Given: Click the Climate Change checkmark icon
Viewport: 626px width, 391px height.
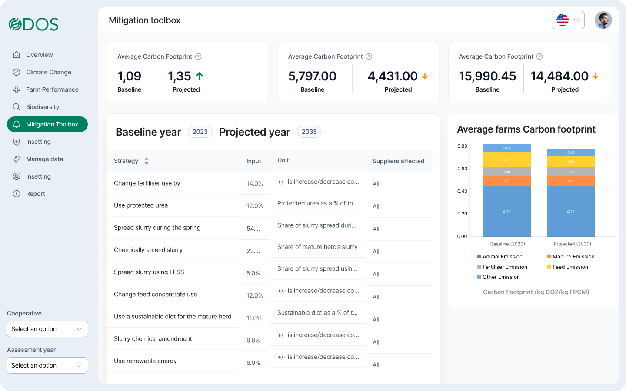Looking at the screenshot, I should point(17,72).
